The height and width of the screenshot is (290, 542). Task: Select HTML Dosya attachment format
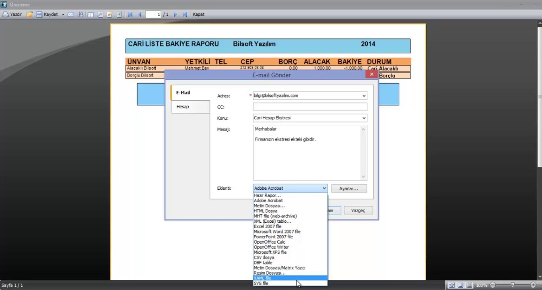(x=290, y=211)
